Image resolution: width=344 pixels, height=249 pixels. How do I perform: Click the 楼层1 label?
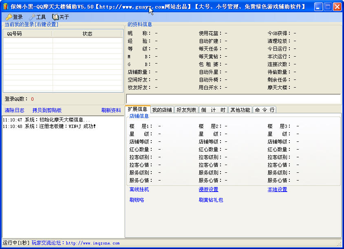pos(141,126)
